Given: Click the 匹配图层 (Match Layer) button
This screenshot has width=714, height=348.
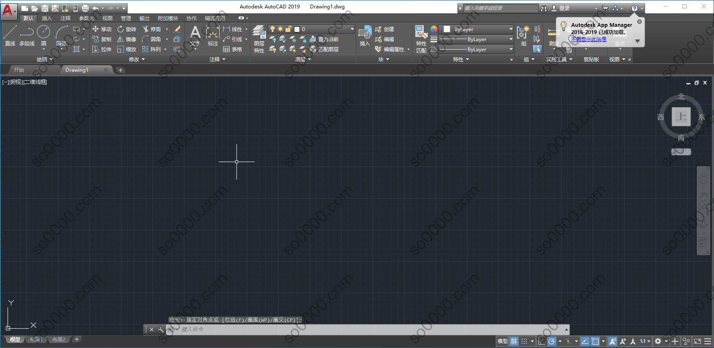Looking at the screenshot, I should [x=324, y=49].
